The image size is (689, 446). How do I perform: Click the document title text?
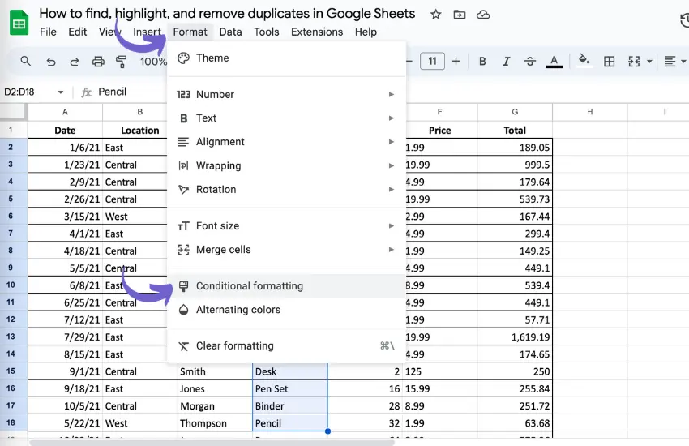[227, 14]
